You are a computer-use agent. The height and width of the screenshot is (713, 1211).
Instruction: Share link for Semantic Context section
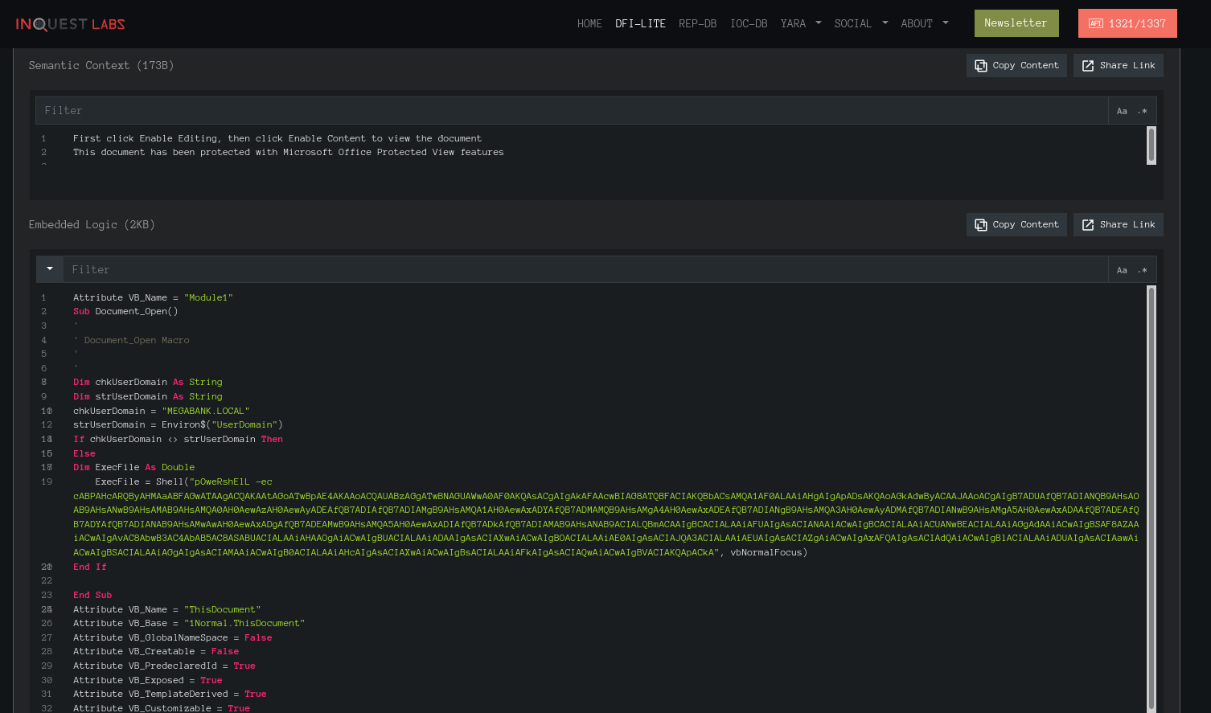point(1119,66)
